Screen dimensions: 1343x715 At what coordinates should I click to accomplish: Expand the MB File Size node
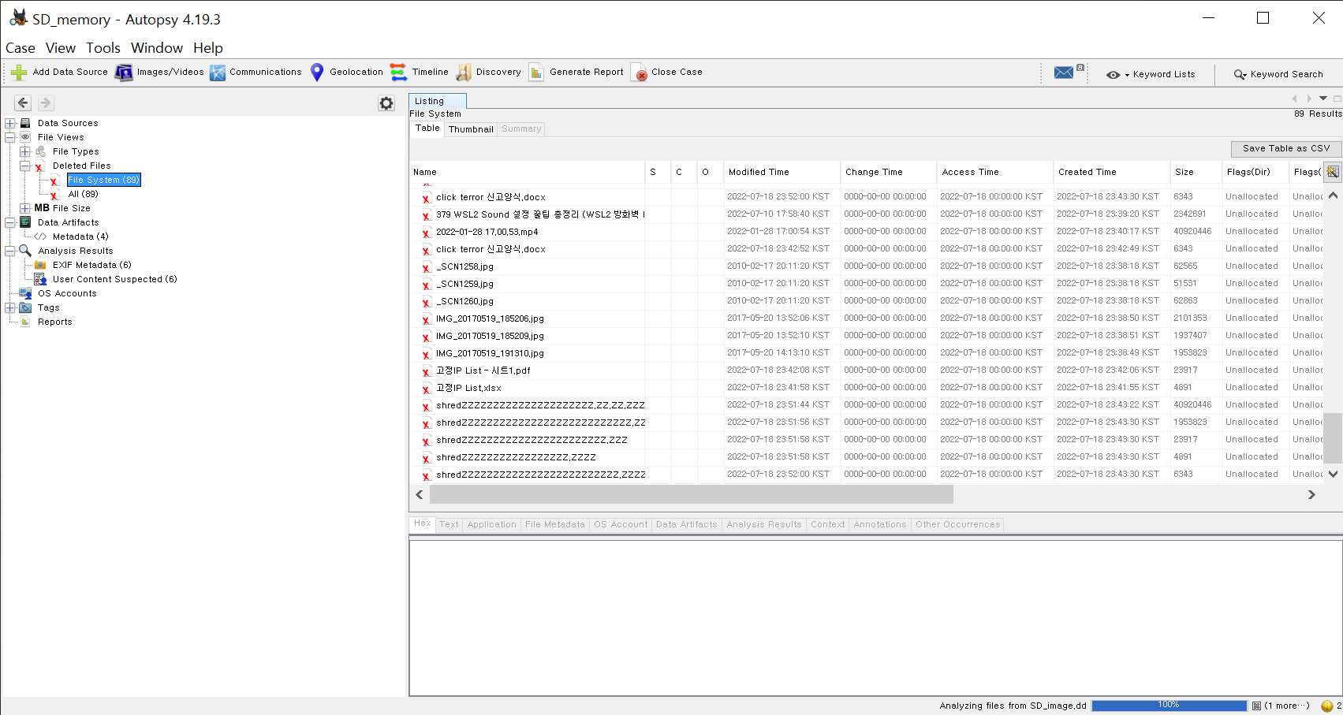[x=25, y=208]
